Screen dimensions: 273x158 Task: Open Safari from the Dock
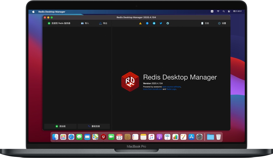[71, 137]
